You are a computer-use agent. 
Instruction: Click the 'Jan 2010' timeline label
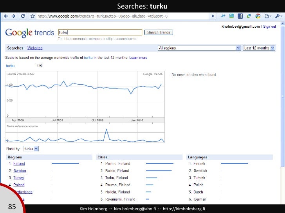tap(137, 120)
